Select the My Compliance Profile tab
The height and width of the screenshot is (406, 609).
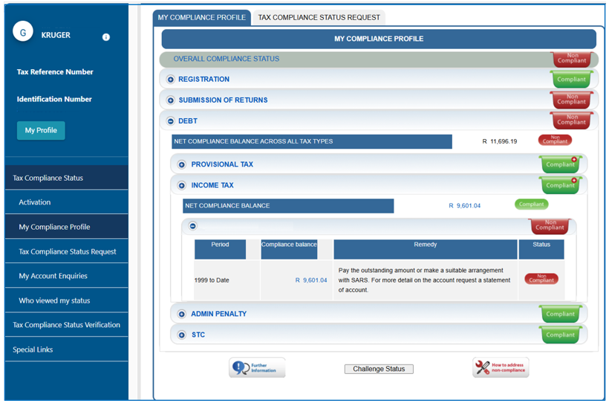201,17
